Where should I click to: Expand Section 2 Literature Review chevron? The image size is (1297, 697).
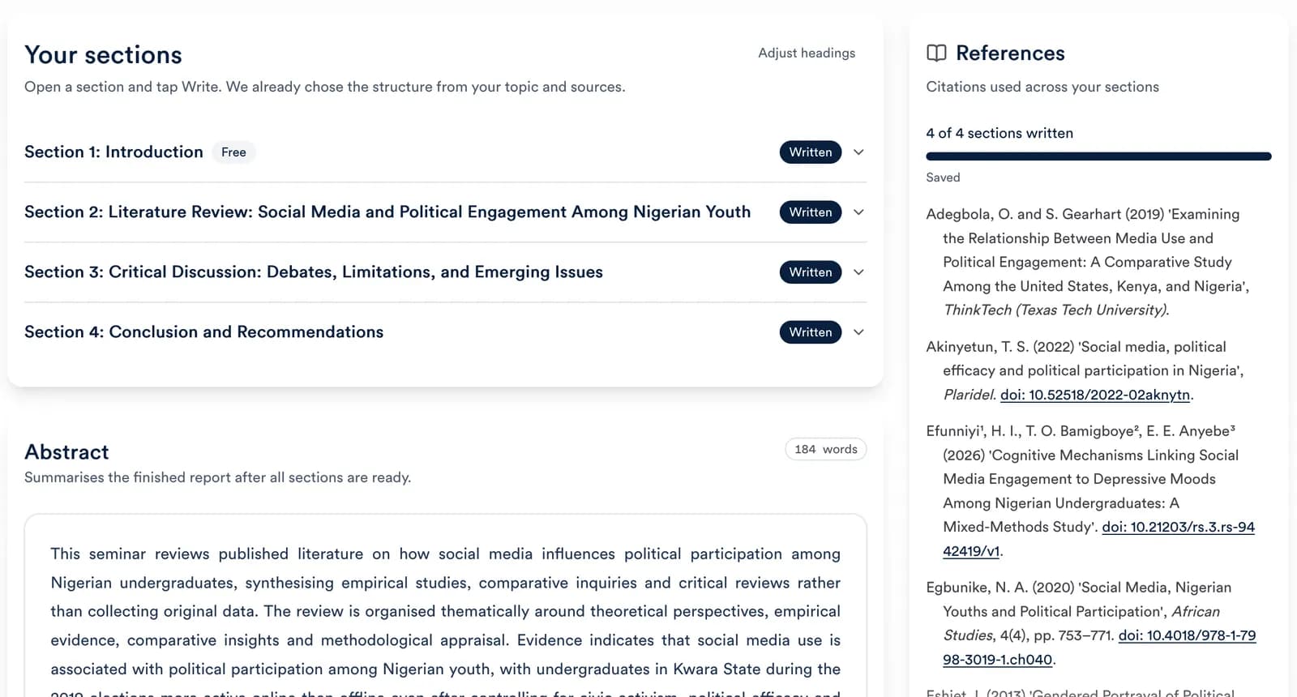pos(858,212)
